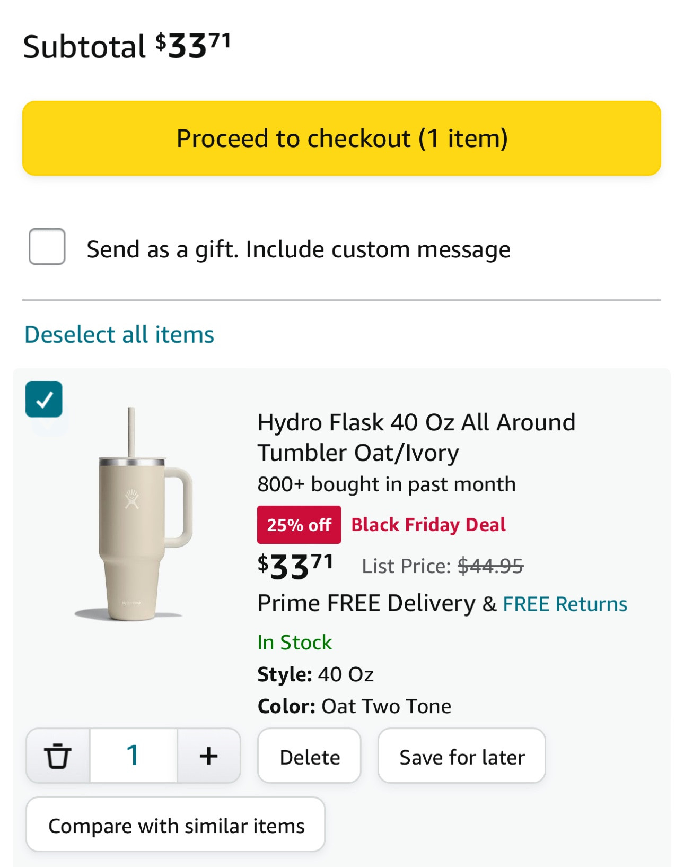Screen dimensions: 684x867
Task: Click the quantity value field showing 1
Action: [133, 755]
